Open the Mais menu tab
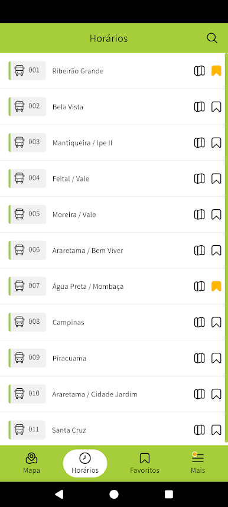This screenshot has width=228, height=507. (x=198, y=463)
